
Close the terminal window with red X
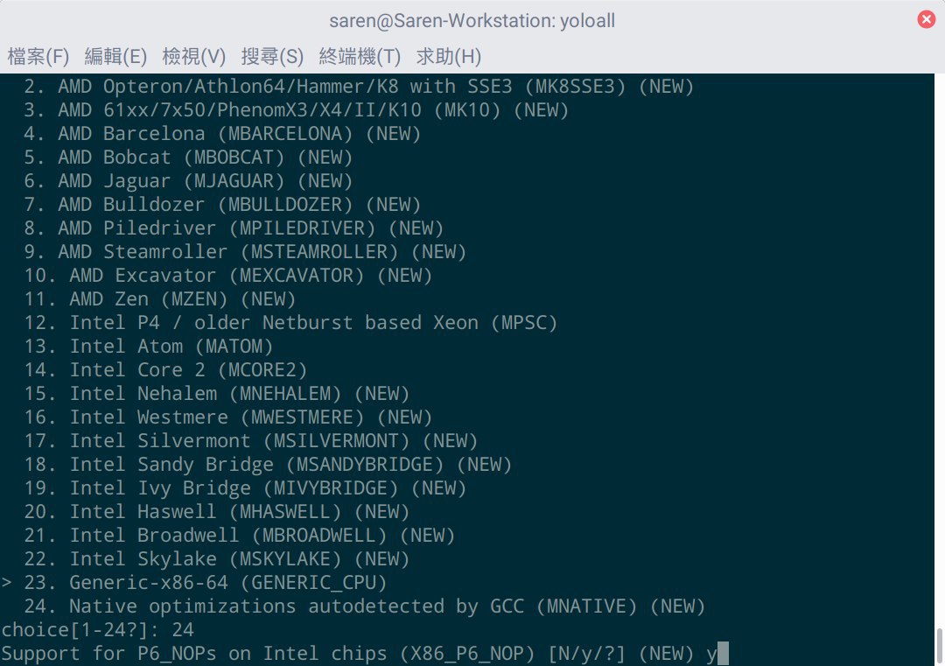click(927, 19)
